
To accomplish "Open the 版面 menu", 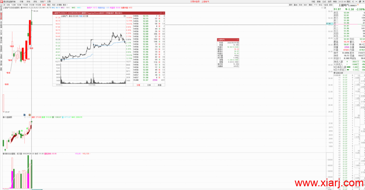I will point(319,1).
